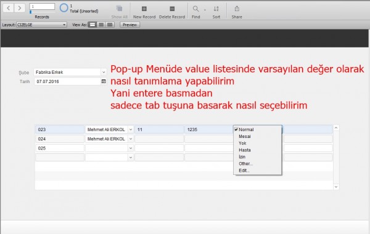Go to the previous record arrow

pos(8,8)
